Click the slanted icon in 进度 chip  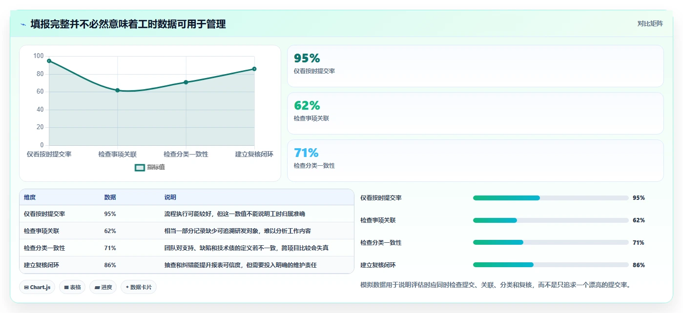98,288
